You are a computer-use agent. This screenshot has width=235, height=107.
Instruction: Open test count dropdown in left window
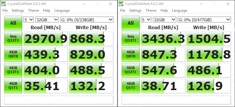pos(29,20)
